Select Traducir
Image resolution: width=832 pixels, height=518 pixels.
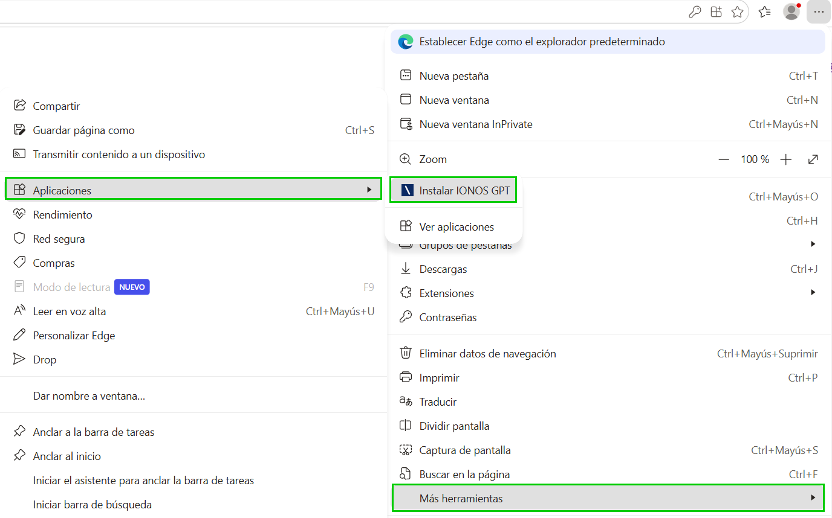tap(608, 402)
